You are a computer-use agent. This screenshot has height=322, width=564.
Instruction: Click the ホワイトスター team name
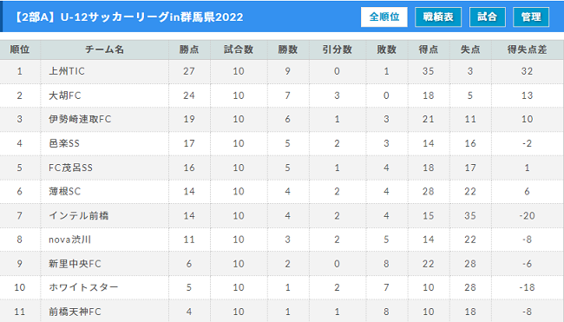click(83, 287)
